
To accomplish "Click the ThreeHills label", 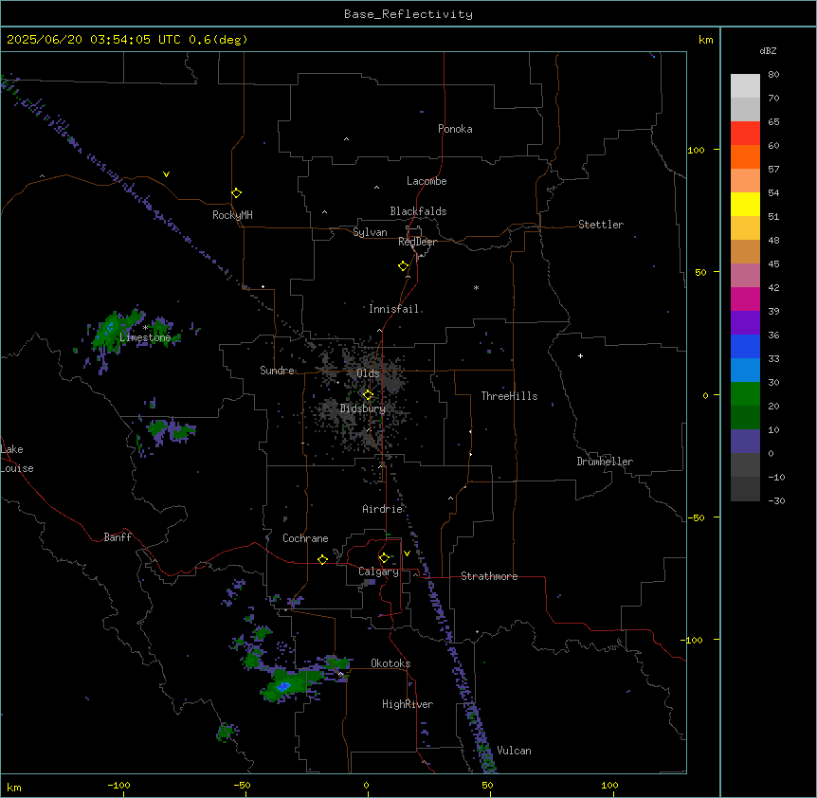I will tap(510, 396).
